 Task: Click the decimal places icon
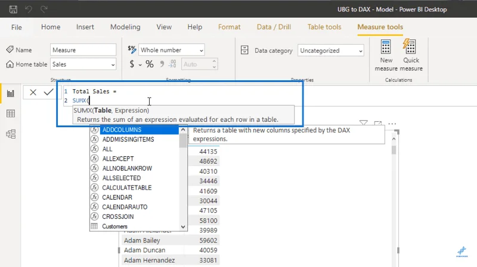pos(172,64)
